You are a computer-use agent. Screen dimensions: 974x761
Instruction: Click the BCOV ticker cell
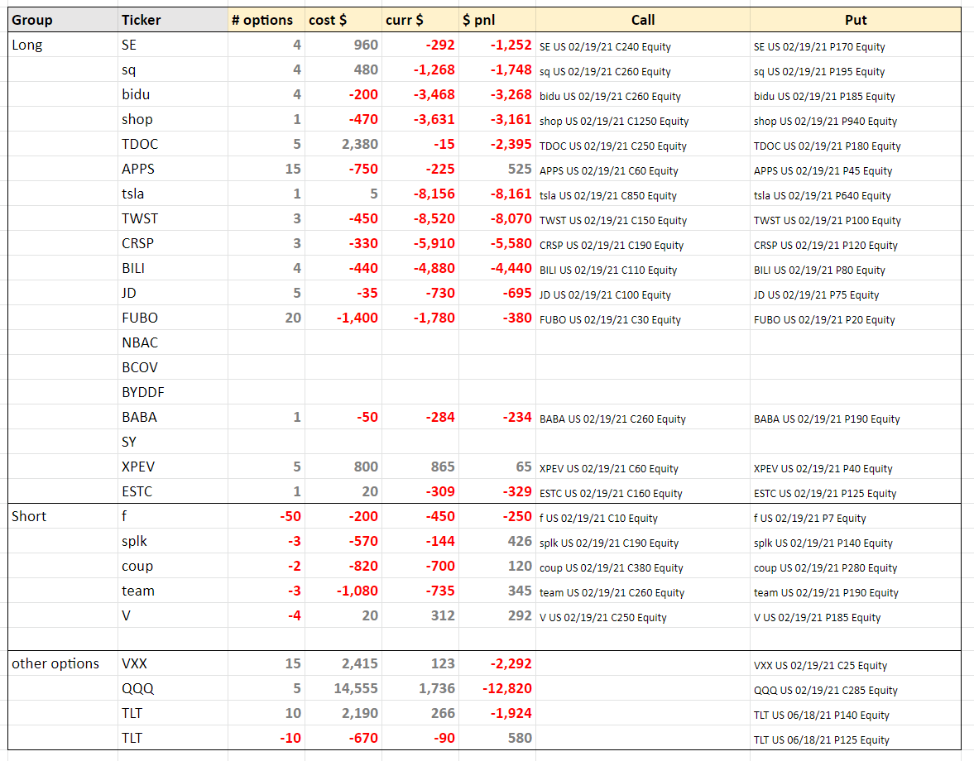[x=173, y=367]
